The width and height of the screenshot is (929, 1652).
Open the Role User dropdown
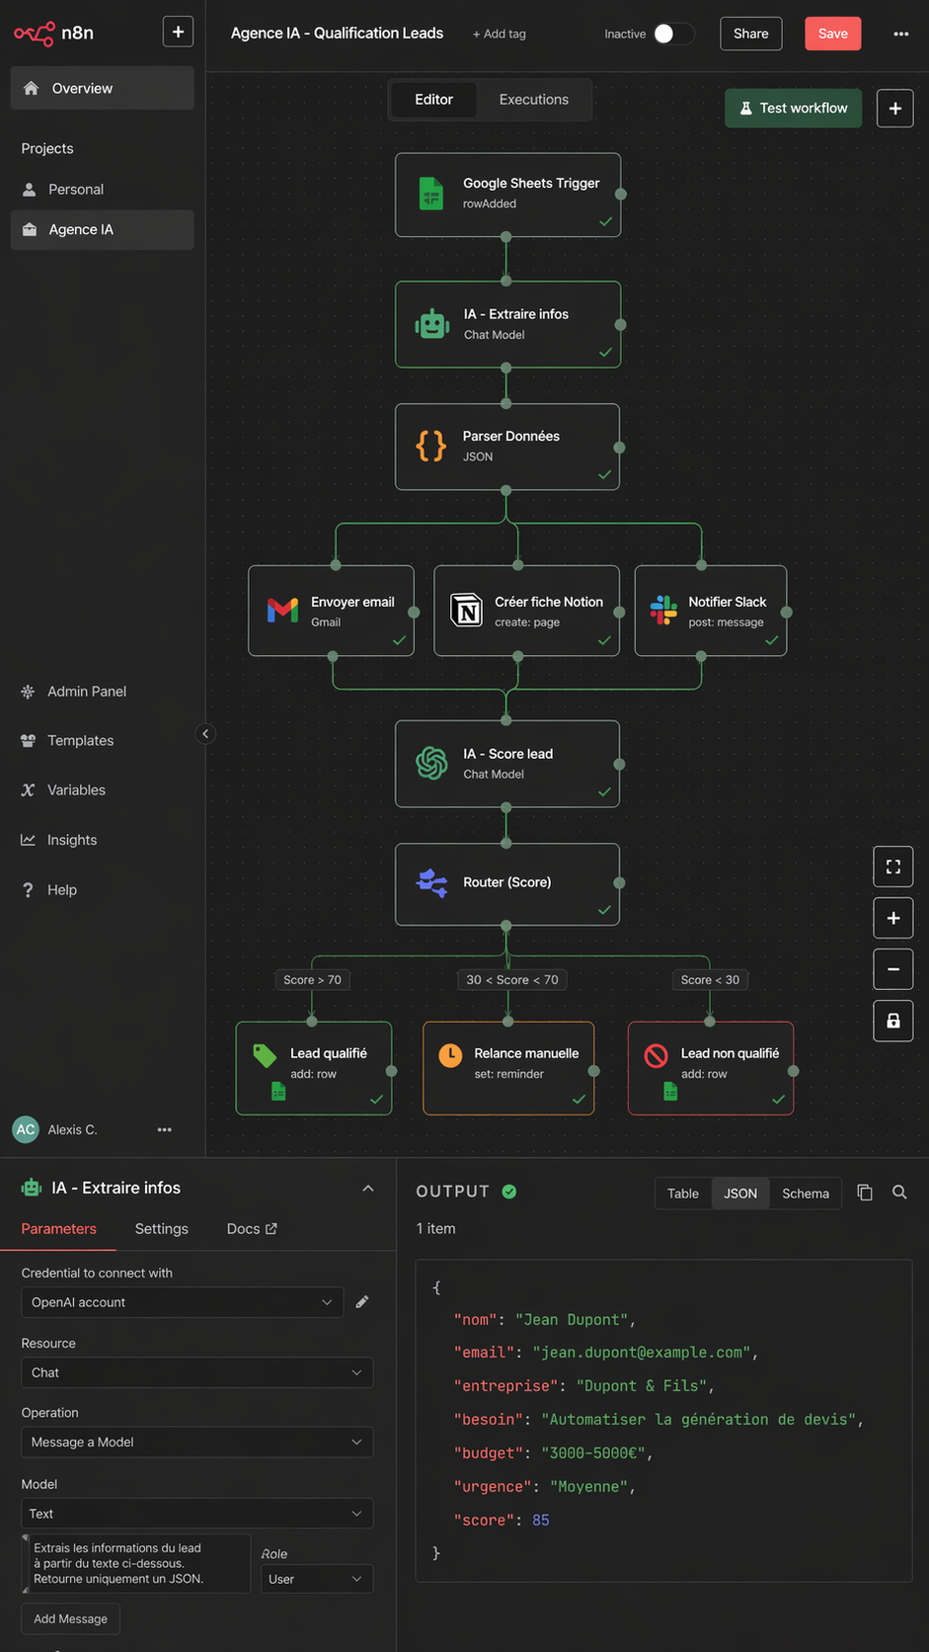point(315,1579)
